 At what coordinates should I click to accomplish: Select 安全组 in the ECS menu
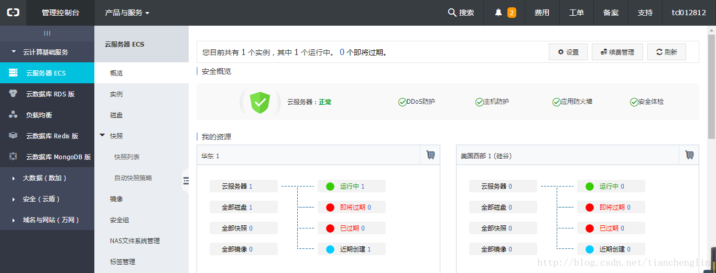(x=142, y=220)
